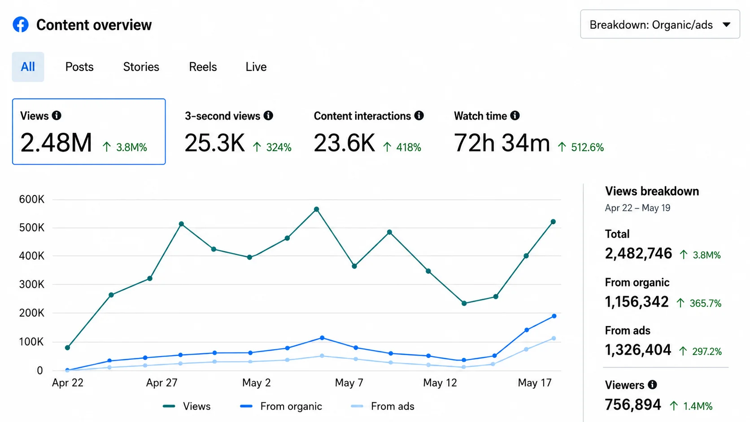Open the Views info tooltip icon
This screenshot has width=750, height=422.
(57, 115)
